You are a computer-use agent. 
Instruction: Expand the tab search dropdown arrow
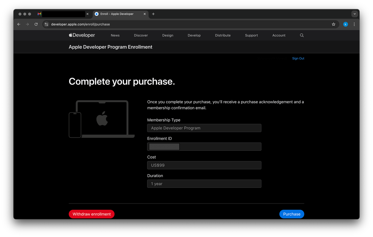pyautogui.click(x=355, y=14)
